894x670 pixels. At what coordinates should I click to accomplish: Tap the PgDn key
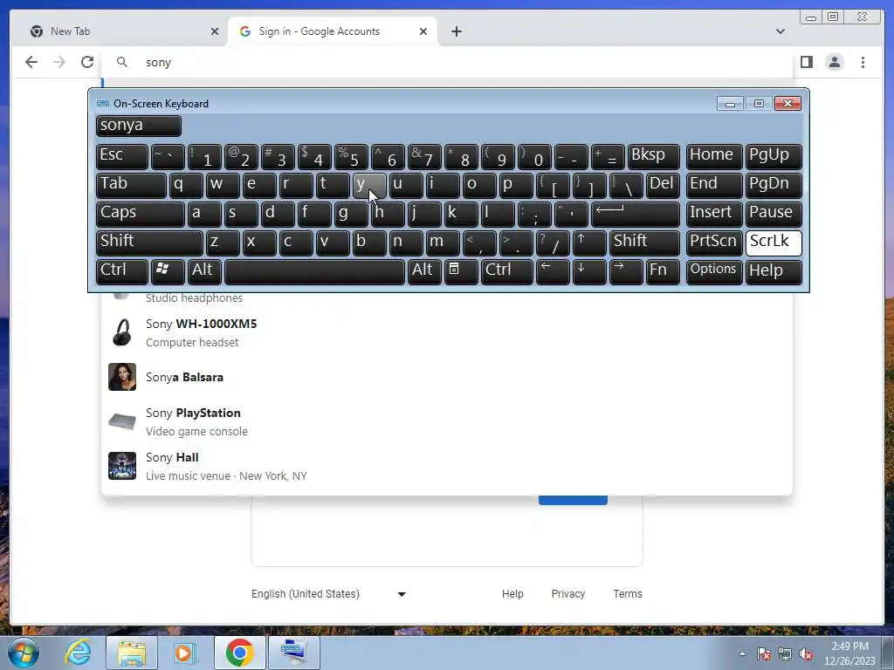(774, 185)
